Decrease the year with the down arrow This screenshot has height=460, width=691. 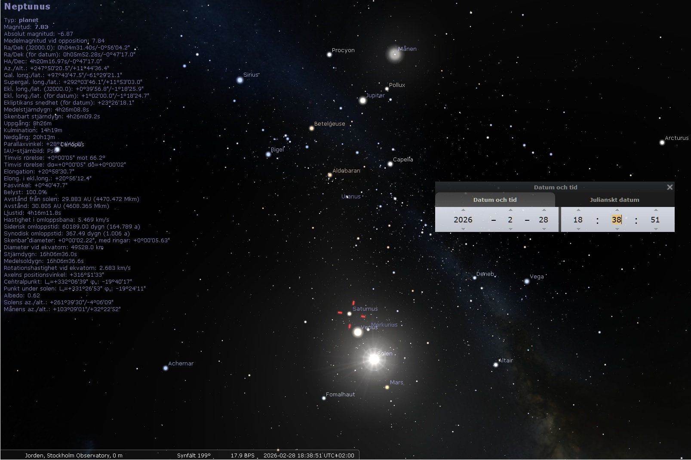pyautogui.click(x=463, y=229)
